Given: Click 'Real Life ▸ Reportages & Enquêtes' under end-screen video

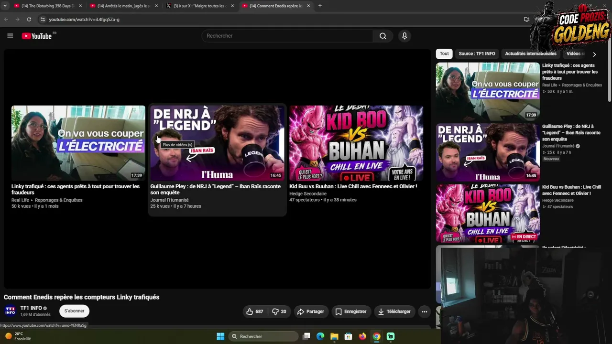Looking at the screenshot, I should pyautogui.click(x=47, y=200).
